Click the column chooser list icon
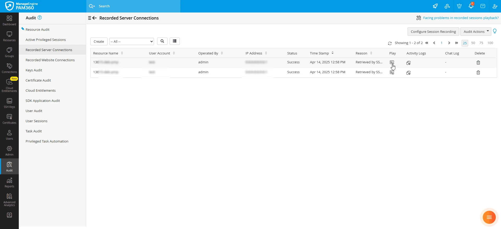The width and height of the screenshot is (501, 229). (175, 41)
